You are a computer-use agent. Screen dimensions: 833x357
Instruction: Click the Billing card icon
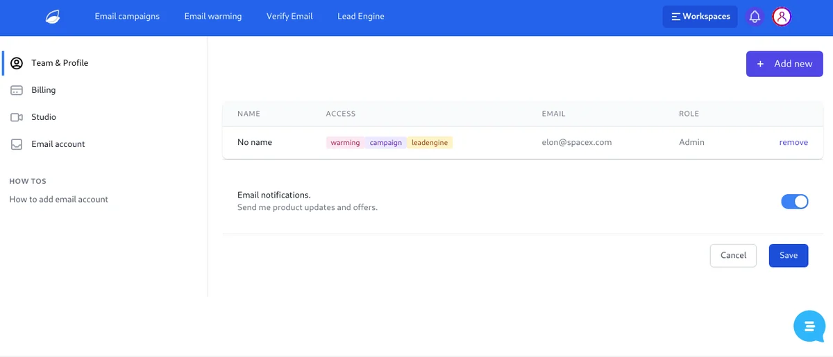pos(17,90)
